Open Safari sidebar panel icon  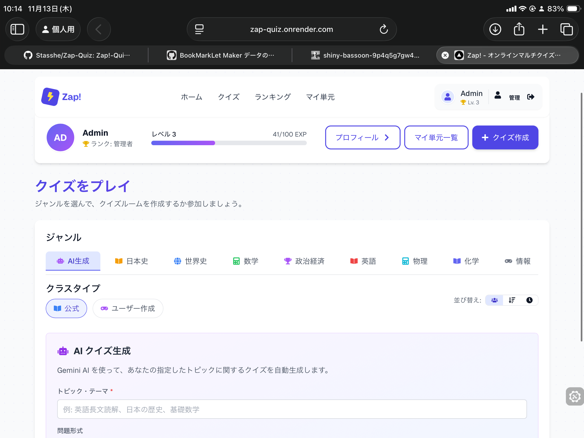point(17,29)
